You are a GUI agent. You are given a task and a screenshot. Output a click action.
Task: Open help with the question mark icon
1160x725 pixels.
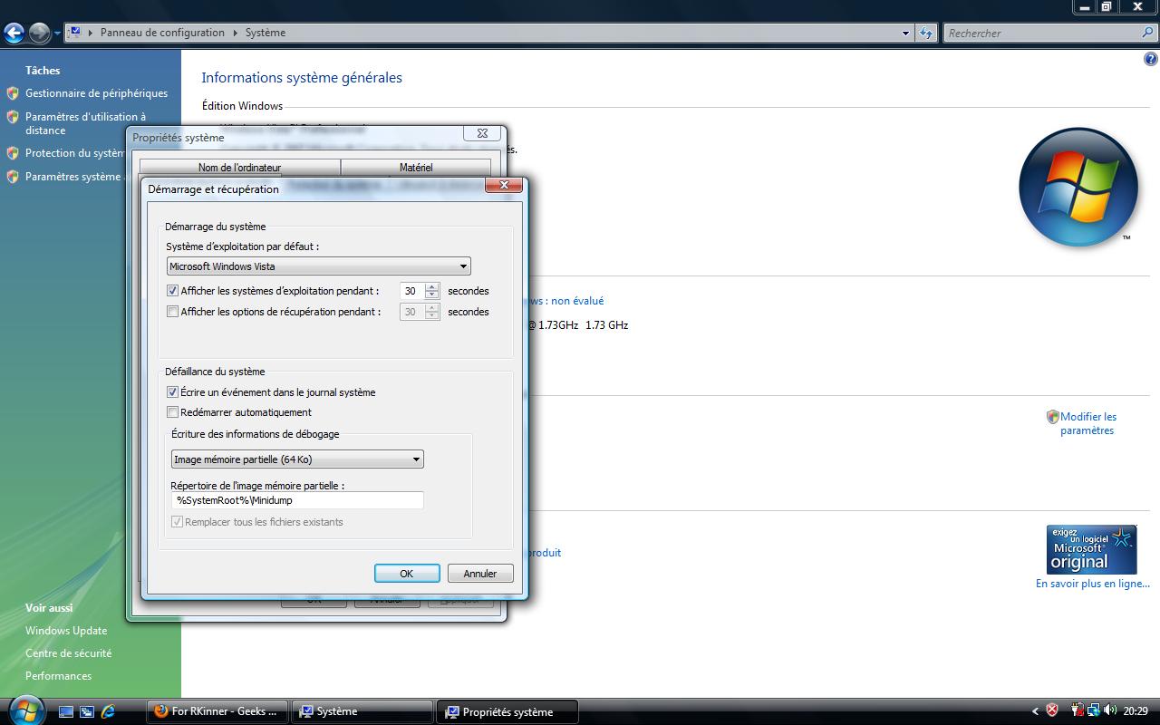click(1151, 59)
